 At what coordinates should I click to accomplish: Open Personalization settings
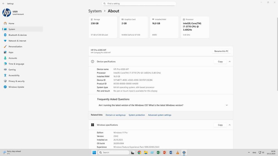click(23, 47)
